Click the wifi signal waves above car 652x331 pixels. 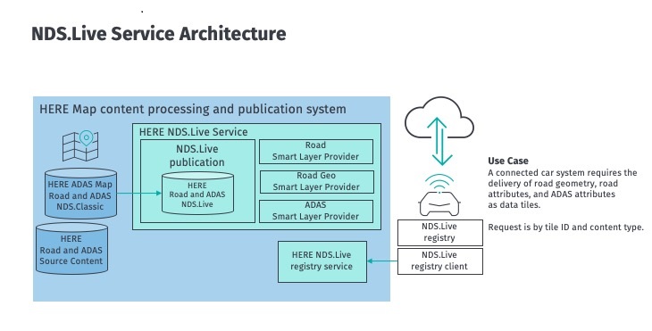pos(439,182)
